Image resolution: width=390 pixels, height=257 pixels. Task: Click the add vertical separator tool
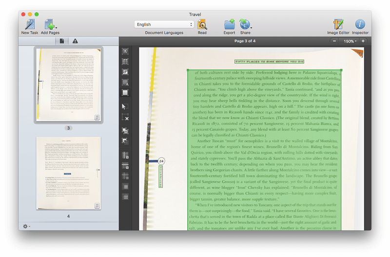tap(125, 155)
